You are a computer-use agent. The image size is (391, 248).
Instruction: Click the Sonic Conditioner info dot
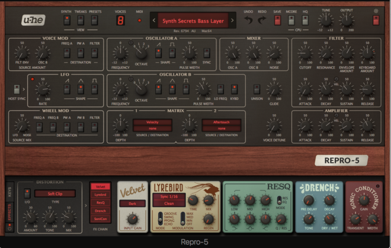click(x=378, y=186)
